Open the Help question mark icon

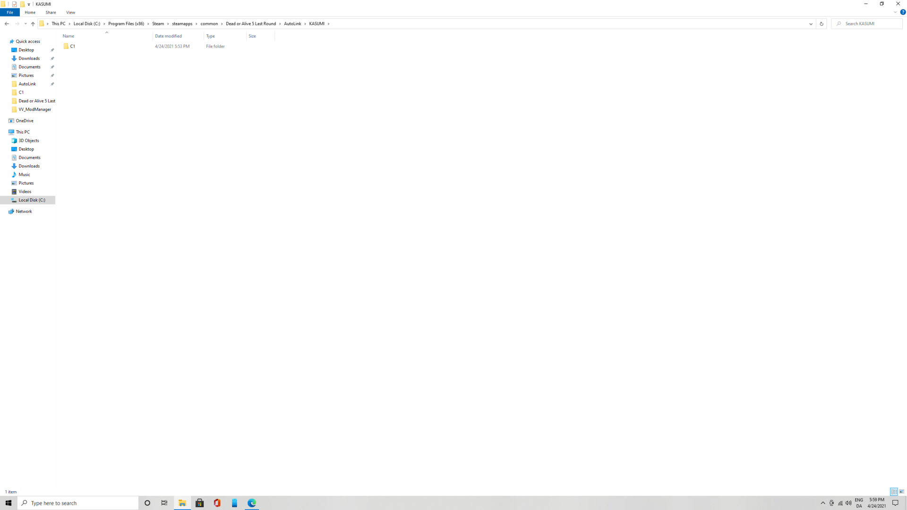click(903, 12)
